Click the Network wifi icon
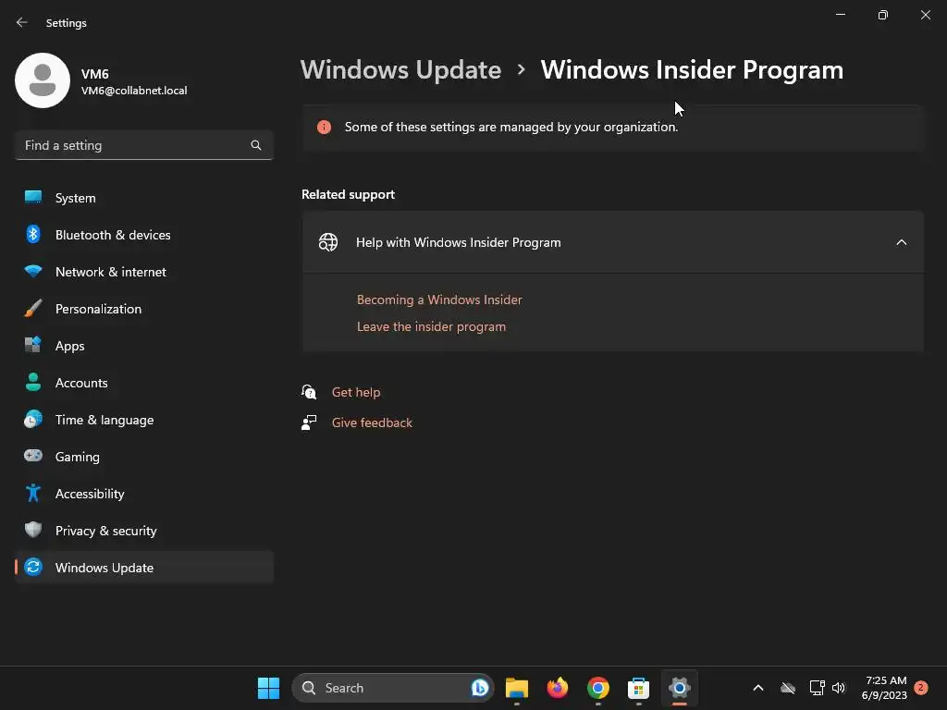This screenshot has height=710, width=947. pos(33,271)
